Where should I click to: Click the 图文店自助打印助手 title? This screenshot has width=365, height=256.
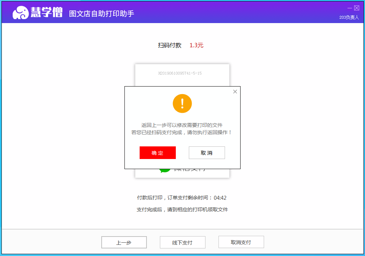click(x=102, y=14)
